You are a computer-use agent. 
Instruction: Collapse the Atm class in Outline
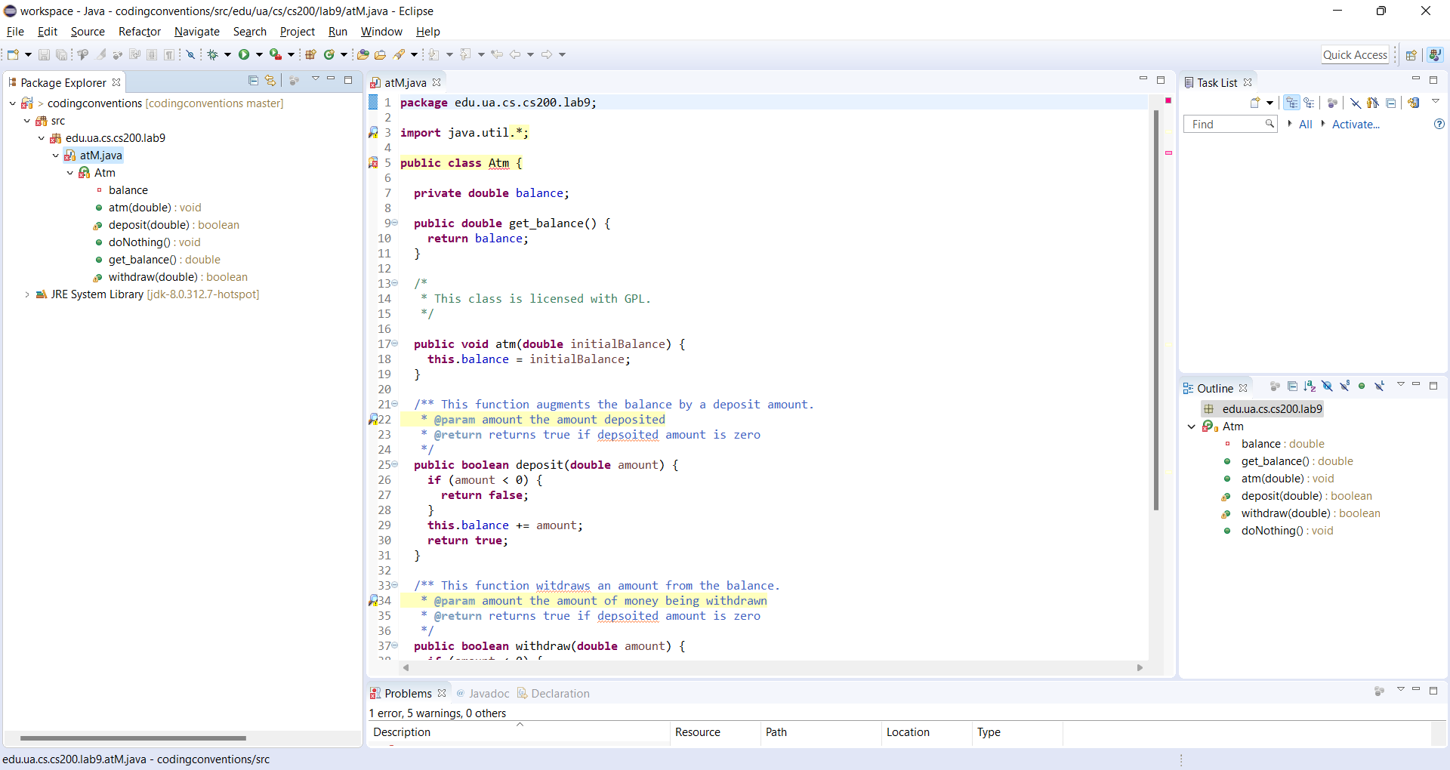pos(1192,427)
